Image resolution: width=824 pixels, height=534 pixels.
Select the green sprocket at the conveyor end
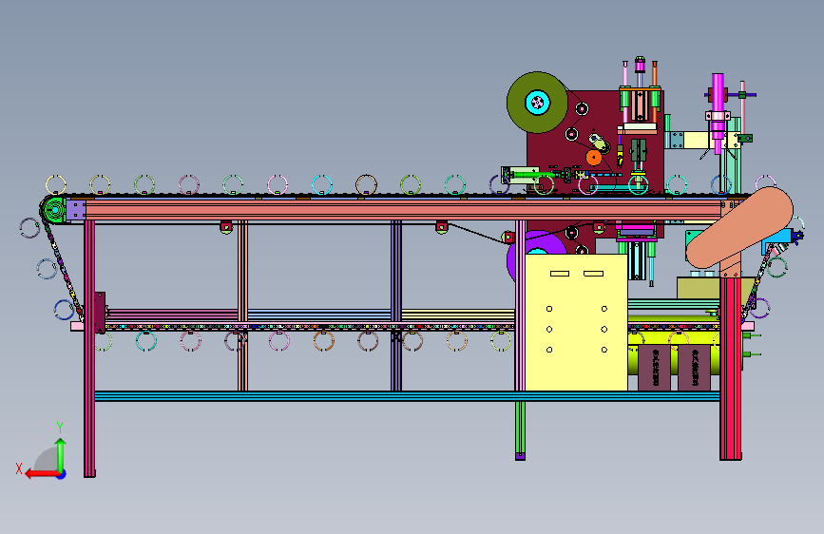(x=54, y=210)
